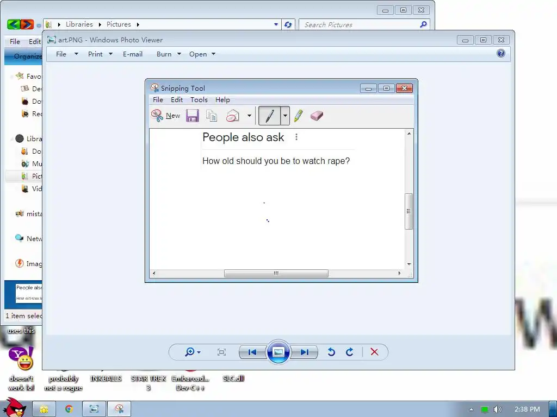This screenshot has height=417, width=557.
Task: Click scroll down arrow in snip image
Action: point(409,264)
